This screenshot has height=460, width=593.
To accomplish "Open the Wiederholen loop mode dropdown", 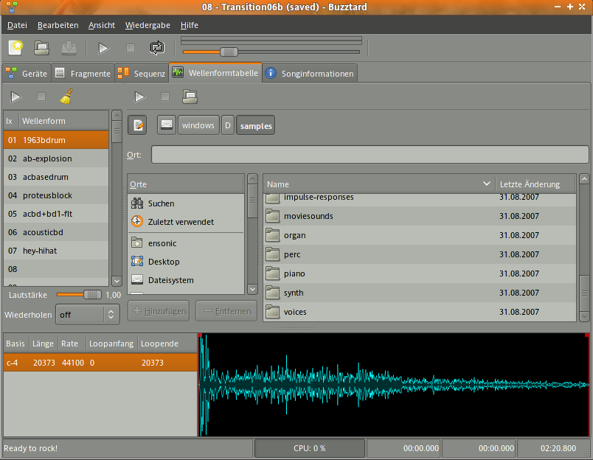I will point(87,315).
